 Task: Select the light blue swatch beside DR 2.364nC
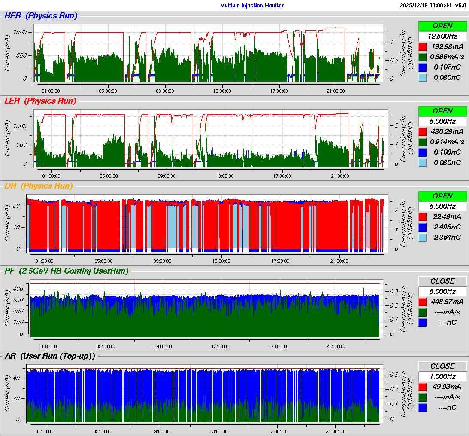422,237
